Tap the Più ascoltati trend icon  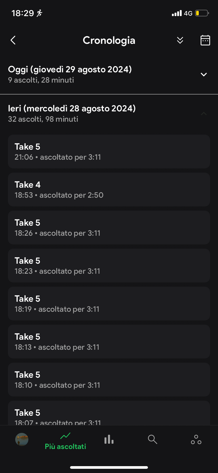[x=65, y=436]
